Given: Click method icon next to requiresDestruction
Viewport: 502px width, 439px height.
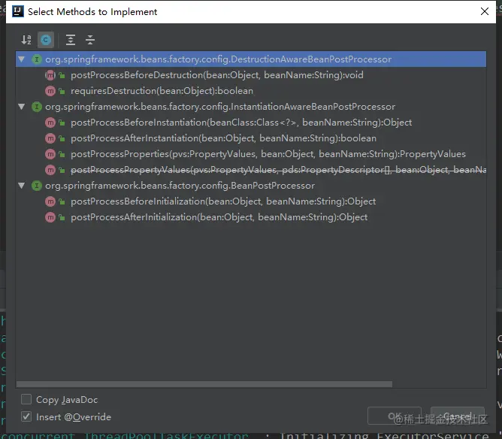Looking at the screenshot, I should (x=50, y=91).
